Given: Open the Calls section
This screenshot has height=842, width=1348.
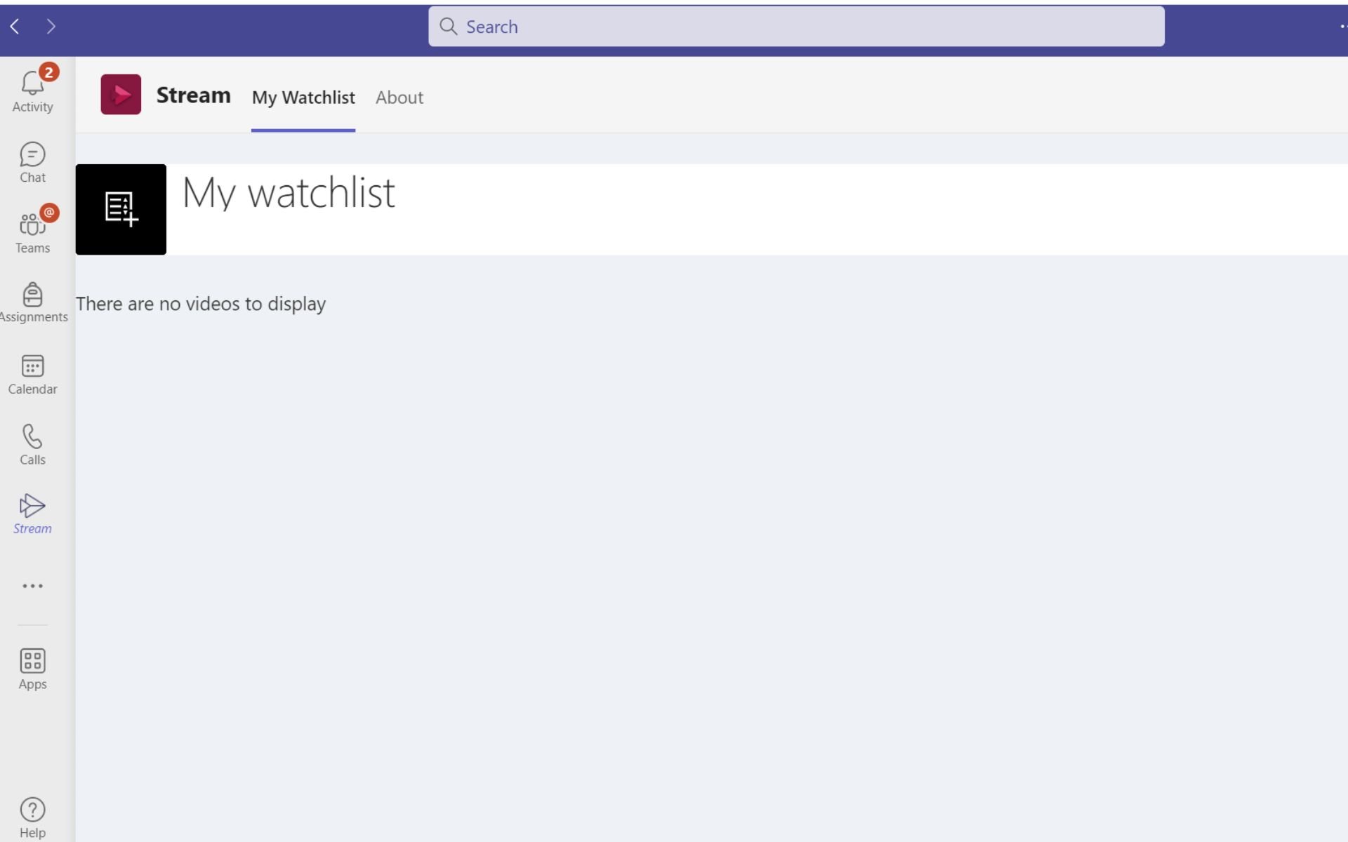Looking at the screenshot, I should 32,445.
